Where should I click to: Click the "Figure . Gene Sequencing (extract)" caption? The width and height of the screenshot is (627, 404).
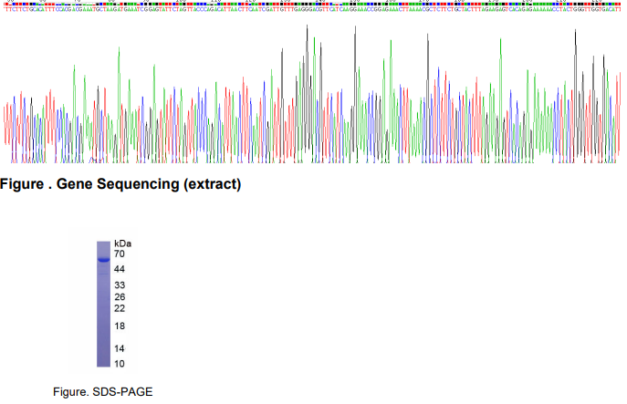(x=120, y=184)
